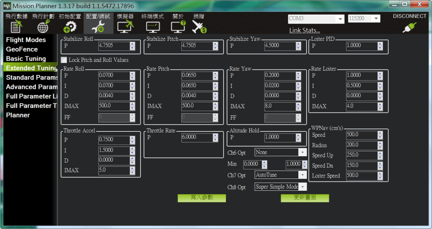The width and height of the screenshot is (432, 229).
Task: Select Extended Tuning in the sidebar
Action: click(30, 68)
